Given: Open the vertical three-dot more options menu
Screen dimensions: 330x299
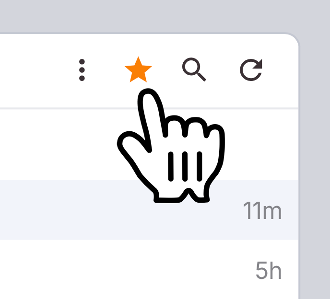Looking at the screenshot, I should point(82,70).
